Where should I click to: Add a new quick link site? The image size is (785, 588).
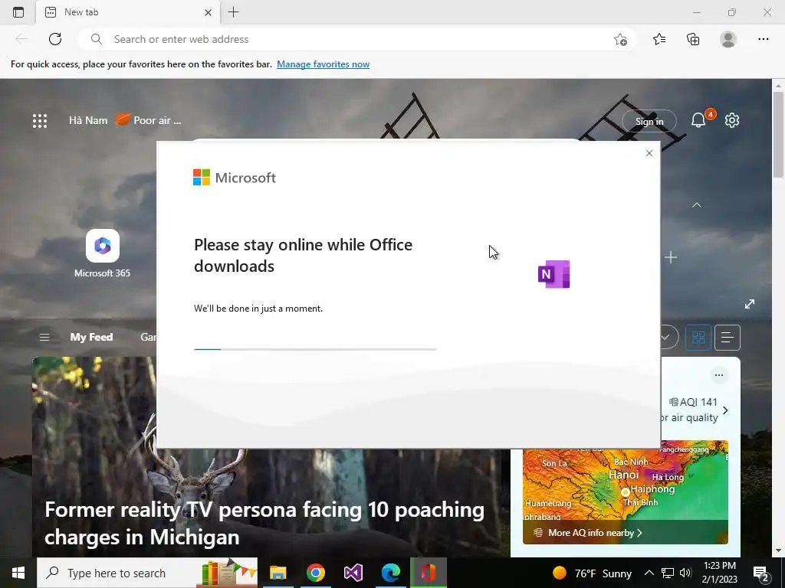[x=671, y=257]
